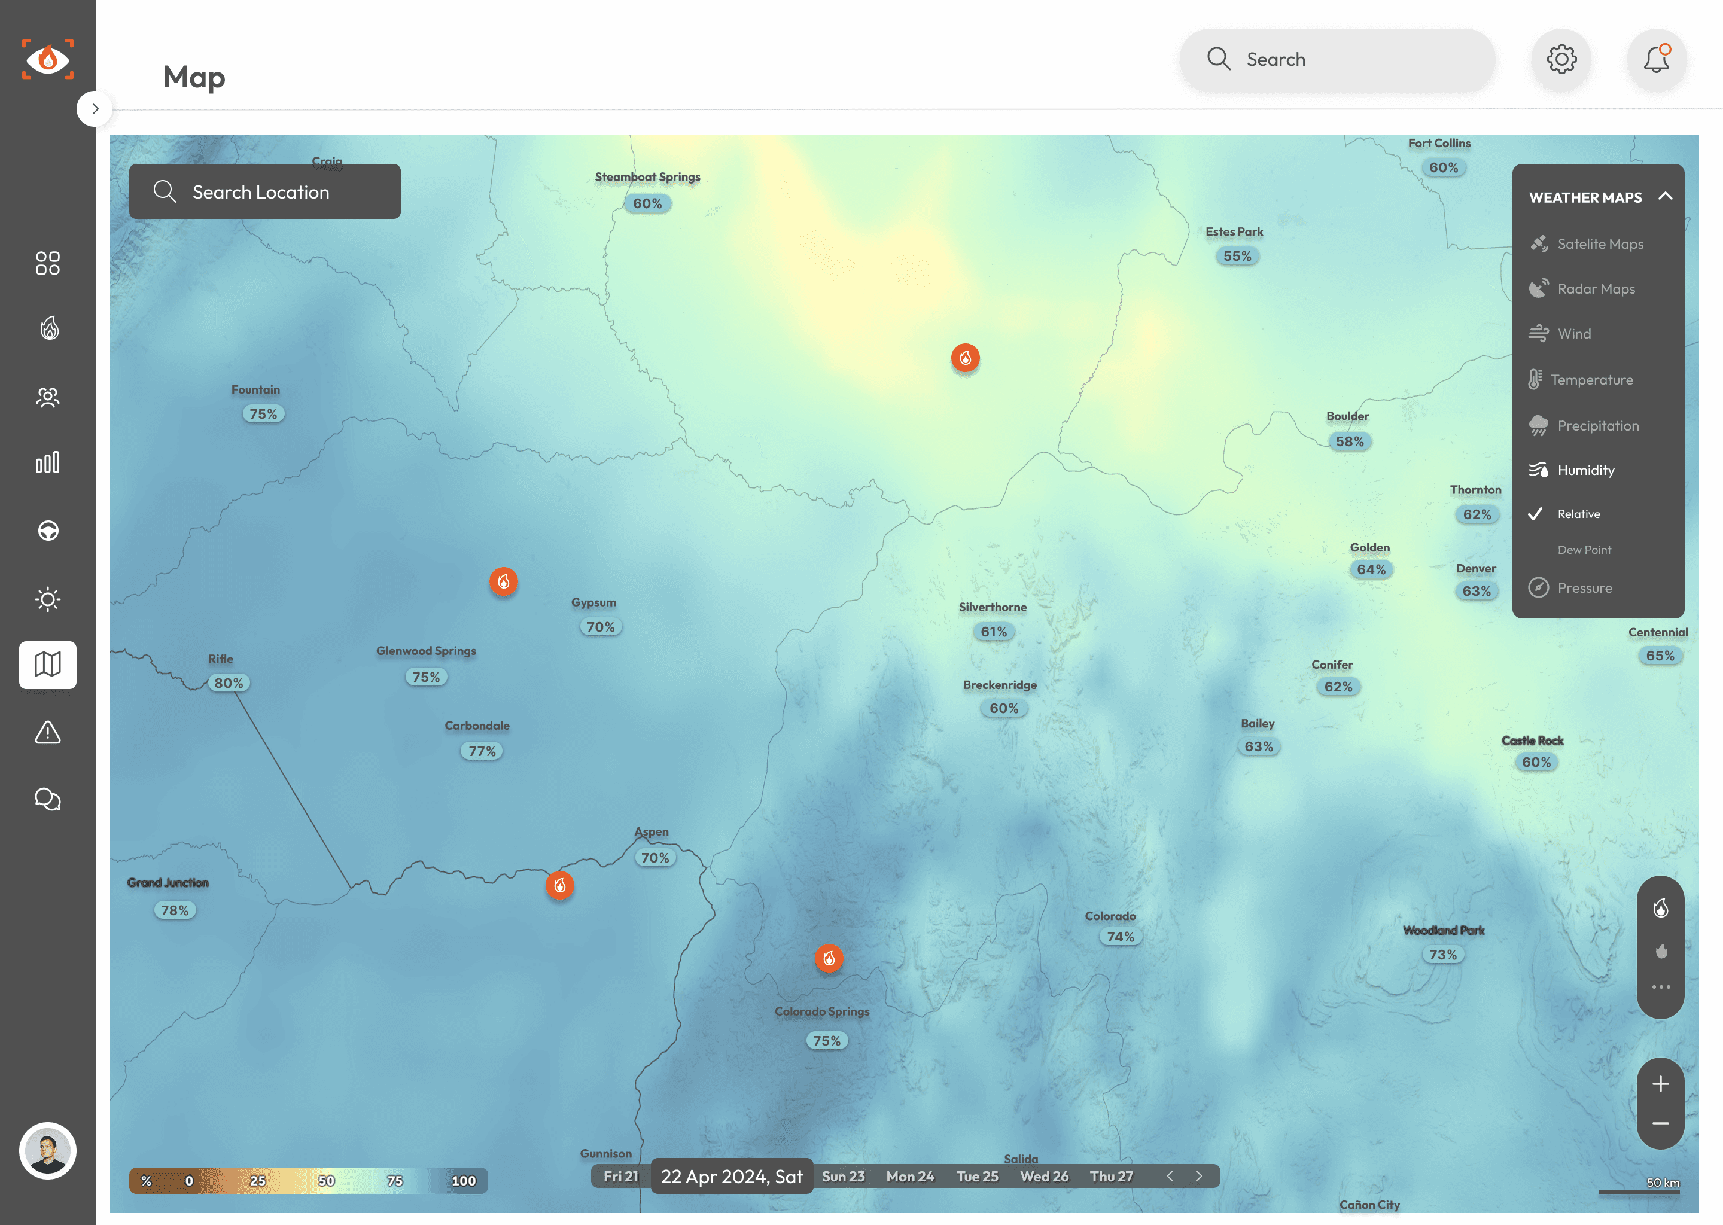Open notifications with the bell icon

(x=1657, y=60)
